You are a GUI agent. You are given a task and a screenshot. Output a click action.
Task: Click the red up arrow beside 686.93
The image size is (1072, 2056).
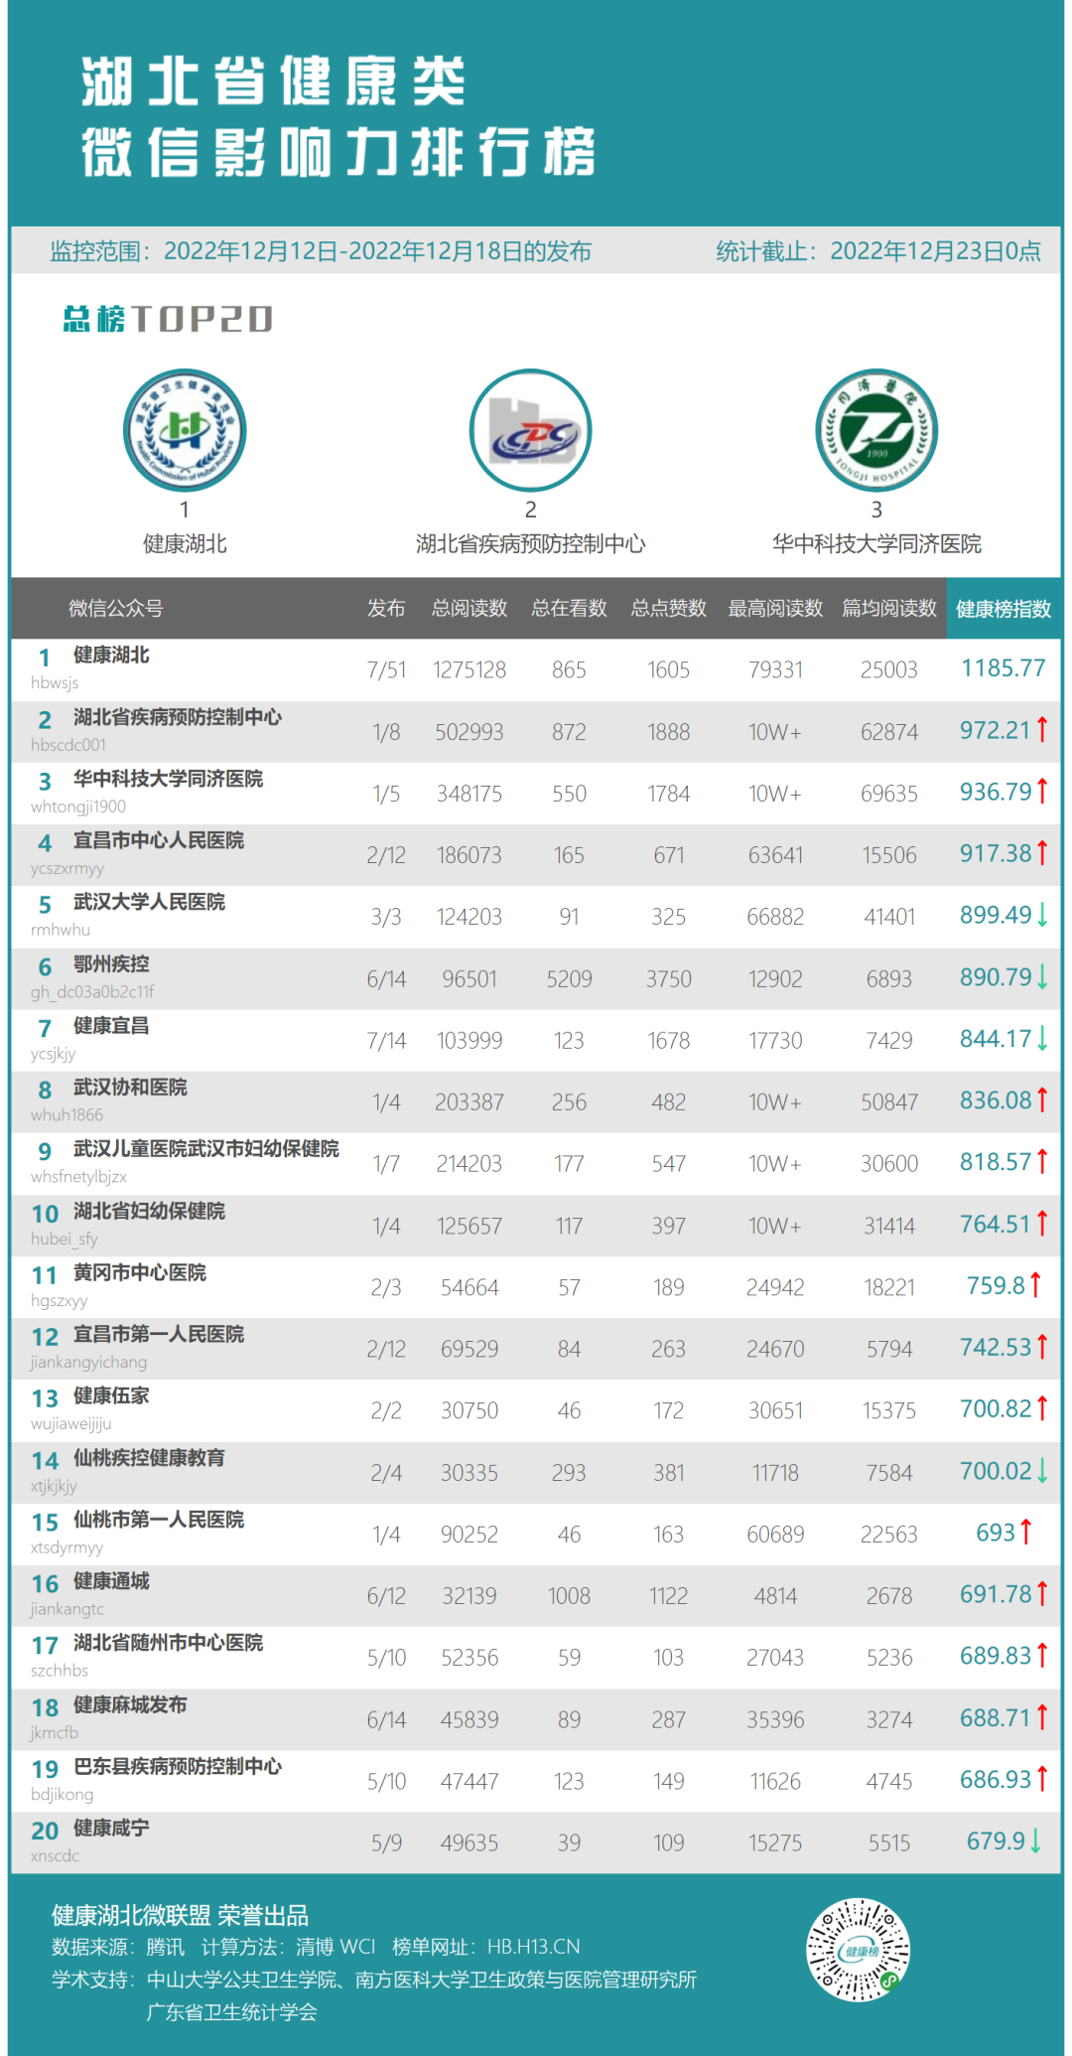click(1042, 1779)
